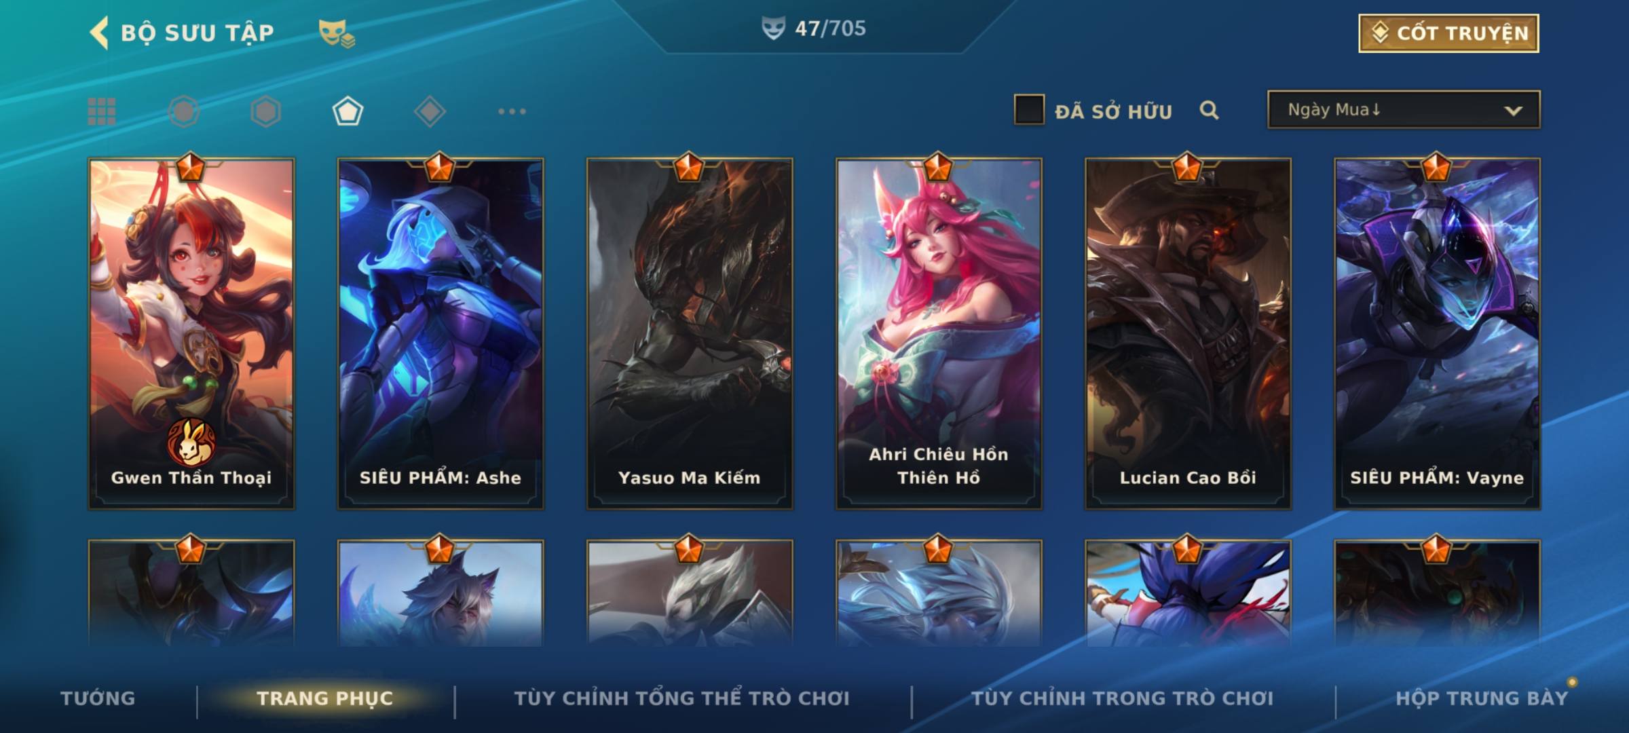Image resolution: width=1629 pixels, height=733 pixels.
Task: Open the three-dots more filters icon
Action: pyautogui.click(x=512, y=111)
